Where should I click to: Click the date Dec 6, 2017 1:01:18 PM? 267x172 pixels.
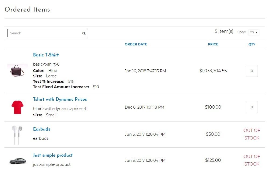pyautogui.click(x=144, y=107)
